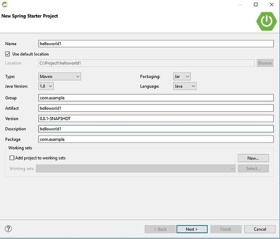Click the Browse button beside Location
Image resolution: width=280 pixels, height=239 pixels.
pyautogui.click(x=265, y=63)
